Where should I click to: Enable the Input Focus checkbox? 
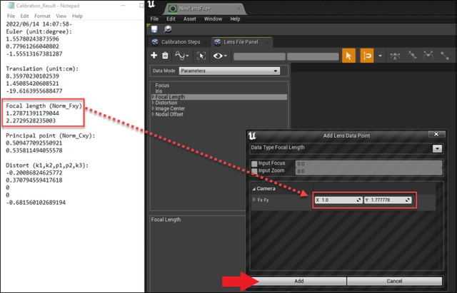point(254,163)
